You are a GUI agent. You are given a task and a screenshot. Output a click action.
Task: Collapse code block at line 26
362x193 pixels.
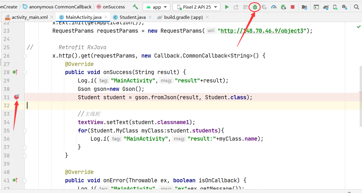click(25, 56)
